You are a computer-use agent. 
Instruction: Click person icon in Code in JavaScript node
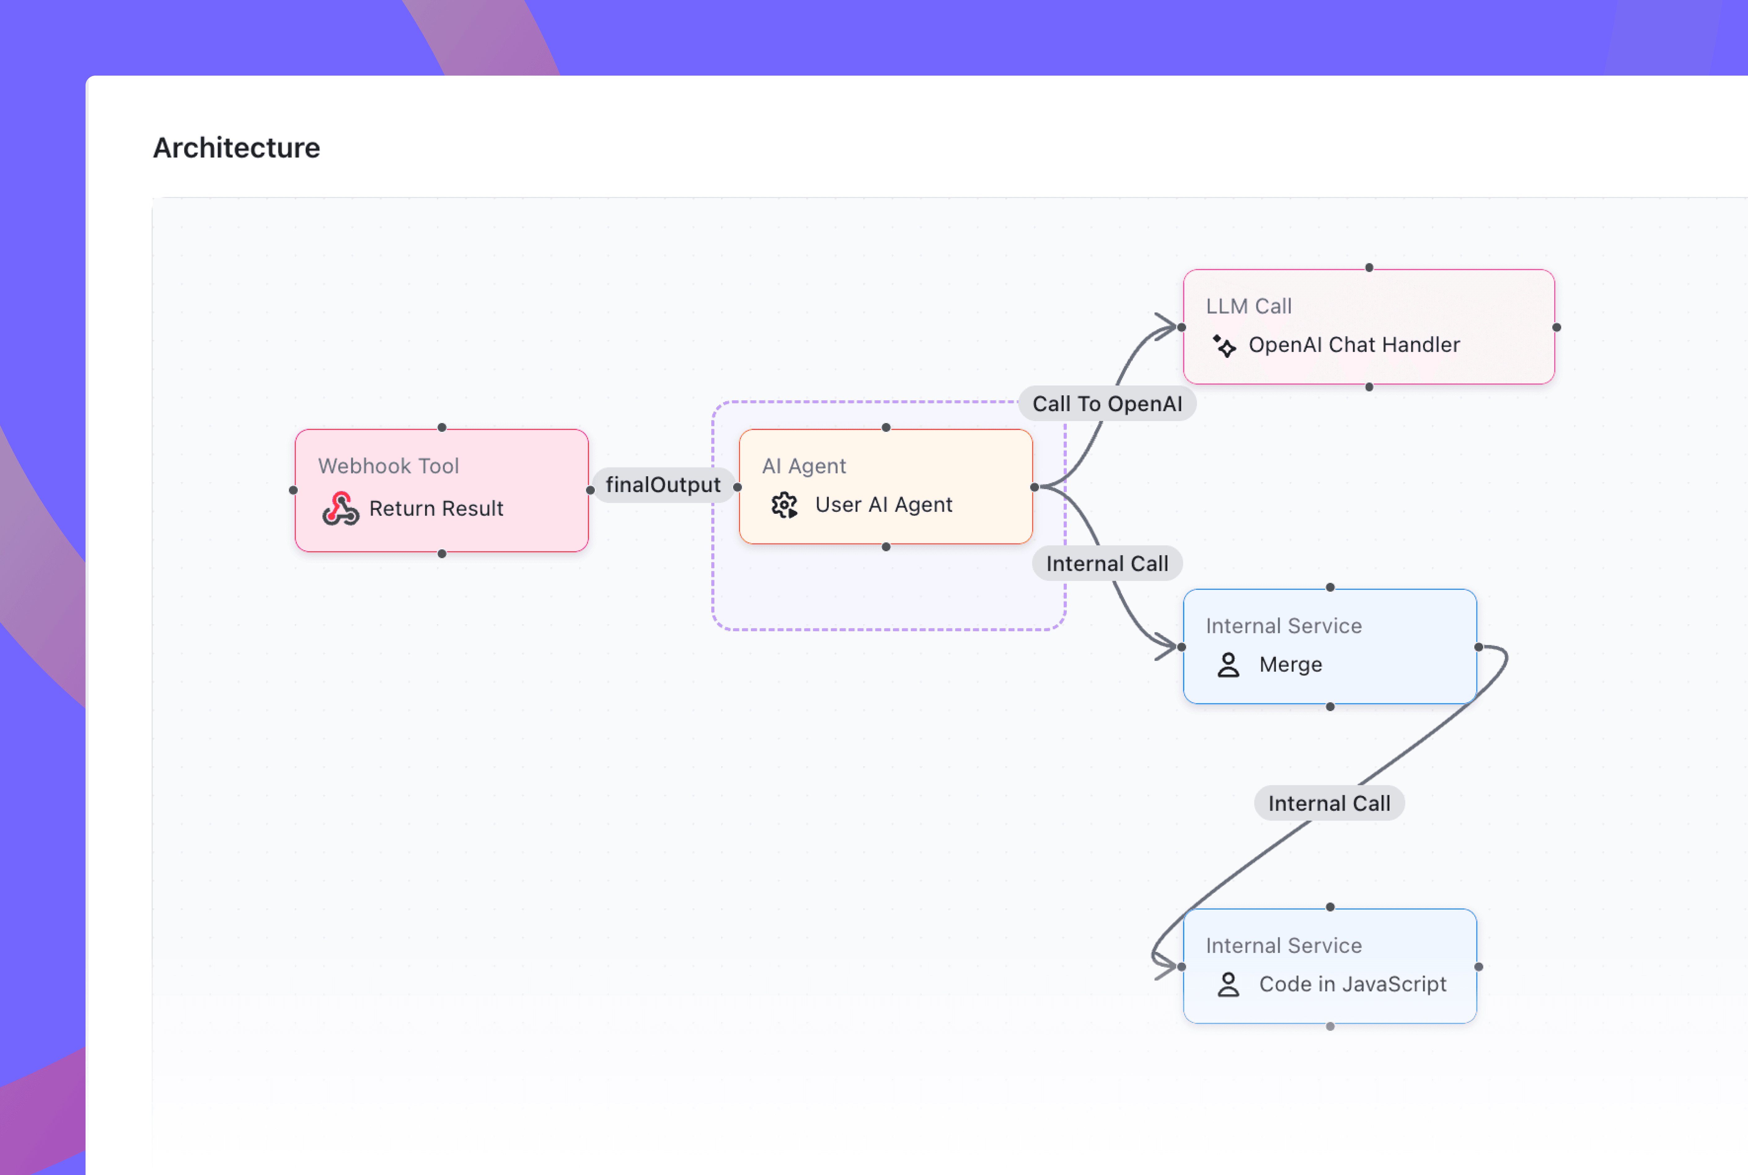click(x=1228, y=985)
